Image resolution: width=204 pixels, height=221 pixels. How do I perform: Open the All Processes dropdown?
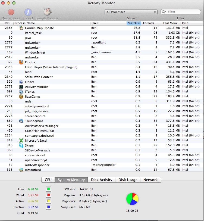coord(131,12)
